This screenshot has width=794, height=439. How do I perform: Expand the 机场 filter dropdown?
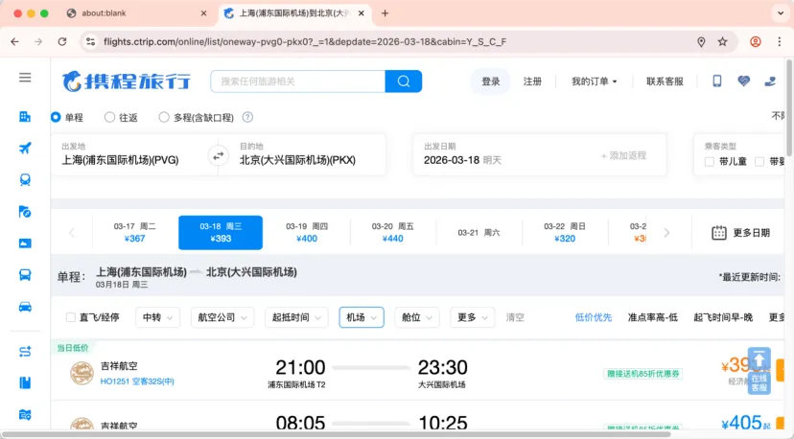362,317
